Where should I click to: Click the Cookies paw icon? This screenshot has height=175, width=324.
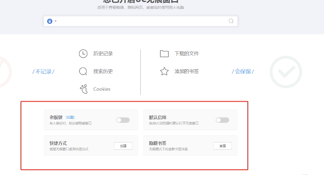[84, 89]
